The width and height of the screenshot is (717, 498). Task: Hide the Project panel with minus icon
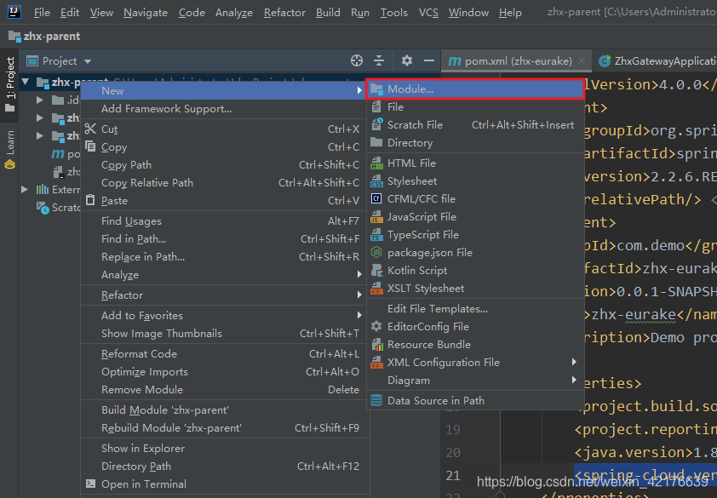tap(429, 60)
